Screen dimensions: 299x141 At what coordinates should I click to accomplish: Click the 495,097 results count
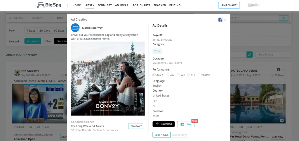21,55
